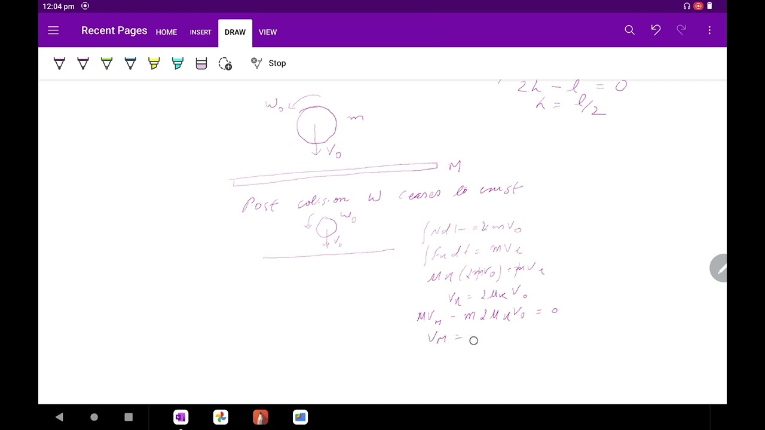
Task: Activate the lasso select tool
Action: tap(225, 63)
